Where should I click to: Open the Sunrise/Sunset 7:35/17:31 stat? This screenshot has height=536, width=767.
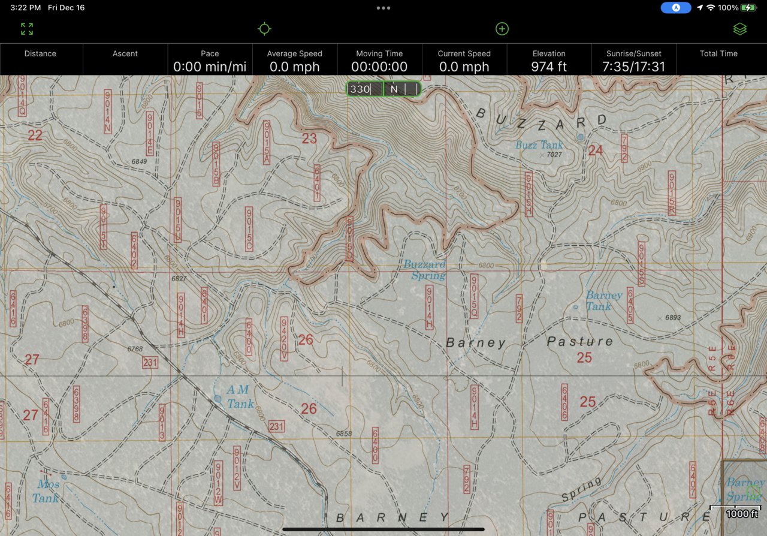click(x=634, y=59)
